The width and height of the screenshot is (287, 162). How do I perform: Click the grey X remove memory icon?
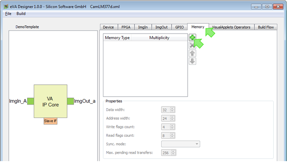pyautogui.click(x=193, y=45)
